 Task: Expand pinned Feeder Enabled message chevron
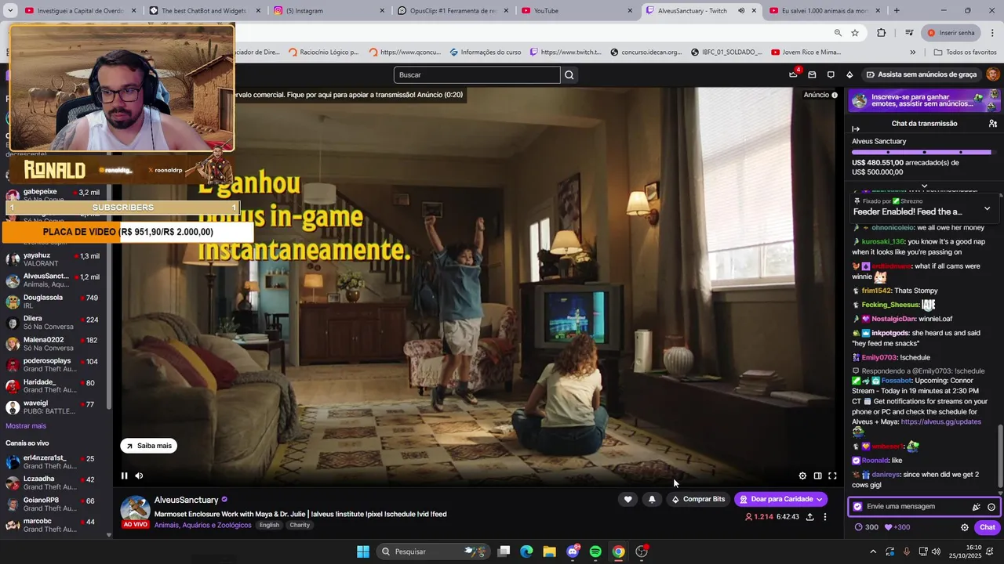(x=987, y=208)
